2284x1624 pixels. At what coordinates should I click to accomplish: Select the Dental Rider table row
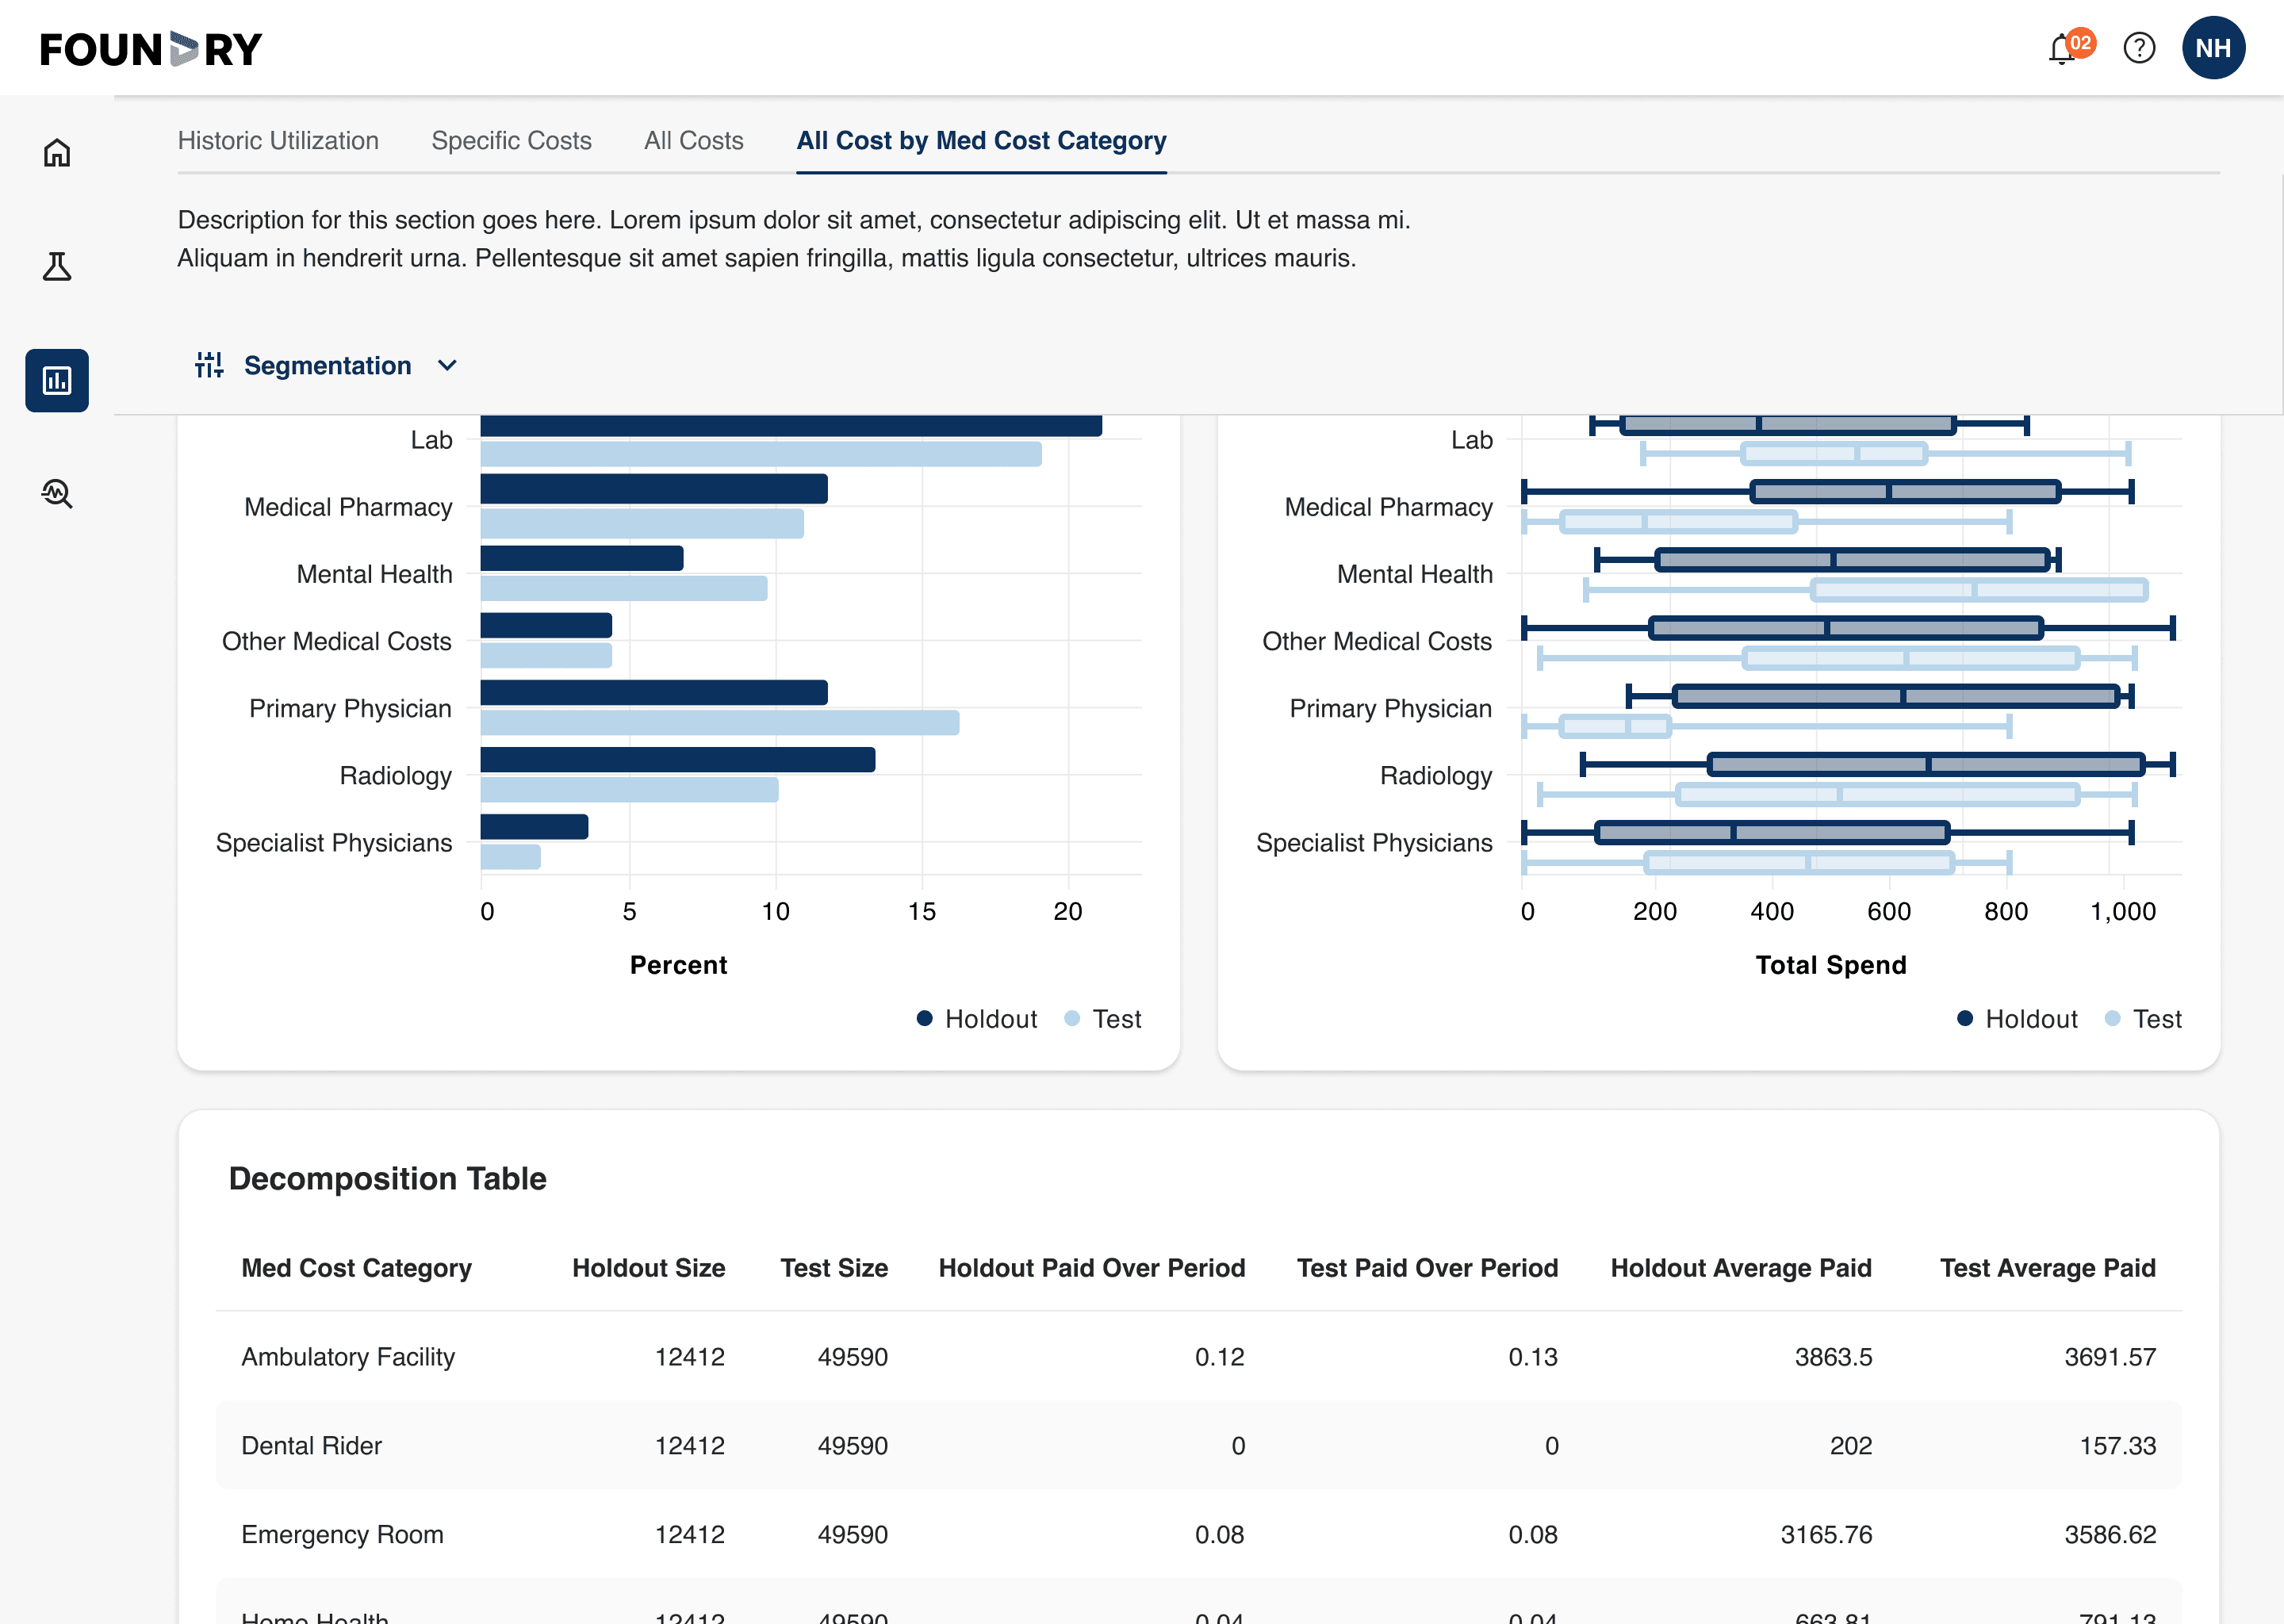point(1198,1445)
